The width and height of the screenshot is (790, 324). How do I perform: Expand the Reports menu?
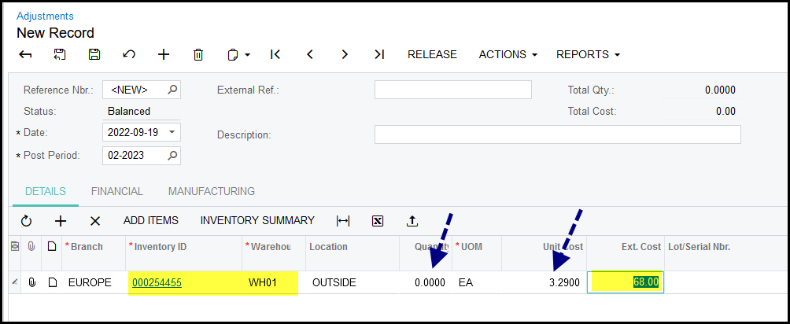[588, 54]
